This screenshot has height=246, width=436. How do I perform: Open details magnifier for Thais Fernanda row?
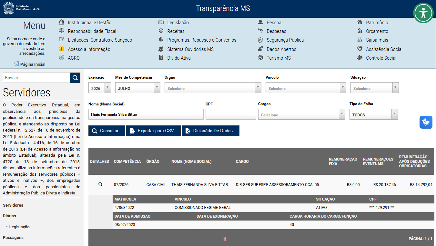pyautogui.click(x=100, y=184)
